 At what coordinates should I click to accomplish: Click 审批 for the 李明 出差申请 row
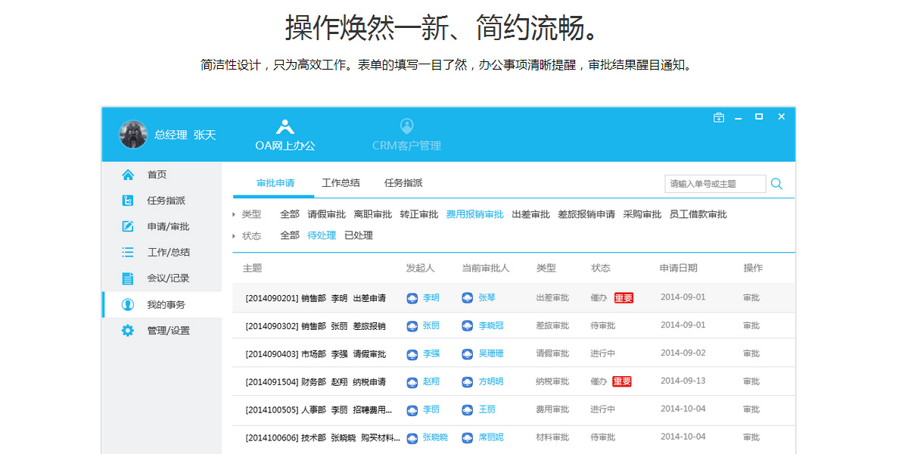pyautogui.click(x=751, y=298)
